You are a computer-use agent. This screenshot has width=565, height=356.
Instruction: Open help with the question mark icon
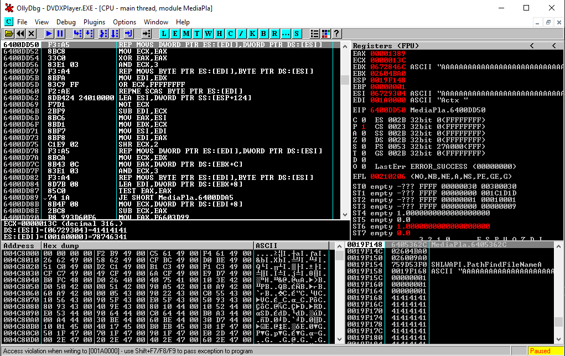click(x=336, y=34)
